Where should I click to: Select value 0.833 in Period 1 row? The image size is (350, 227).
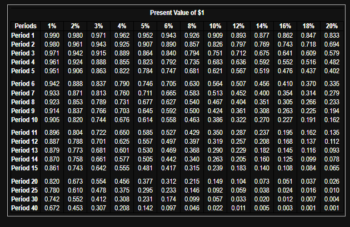coord(332,35)
